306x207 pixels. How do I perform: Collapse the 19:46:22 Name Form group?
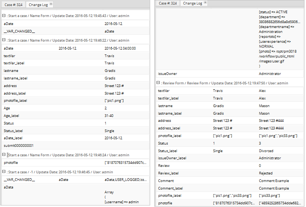[4, 40]
